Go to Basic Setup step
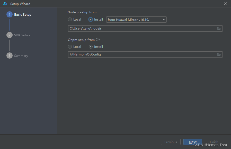The image size is (231, 149). (19, 15)
